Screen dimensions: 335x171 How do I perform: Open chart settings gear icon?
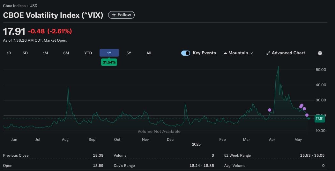pyautogui.click(x=320, y=53)
